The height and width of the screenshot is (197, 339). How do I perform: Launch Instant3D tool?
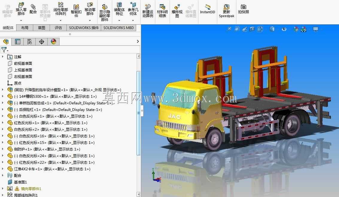tap(208, 9)
